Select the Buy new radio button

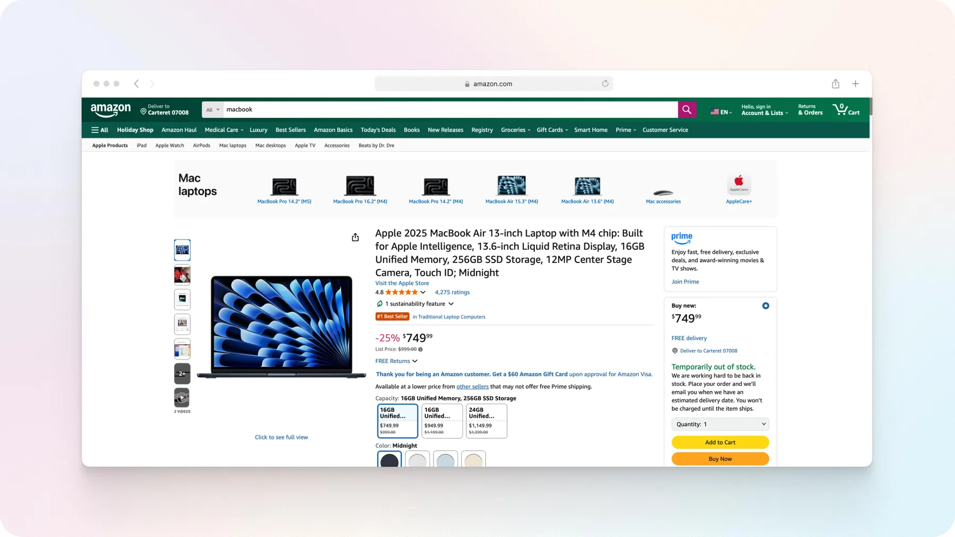(x=765, y=305)
